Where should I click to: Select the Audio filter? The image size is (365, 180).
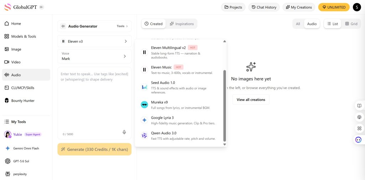pos(312,24)
